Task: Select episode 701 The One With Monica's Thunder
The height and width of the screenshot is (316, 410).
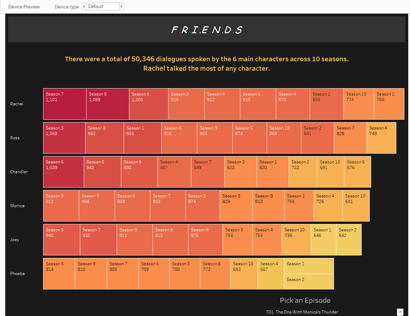Action: [x=302, y=312]
